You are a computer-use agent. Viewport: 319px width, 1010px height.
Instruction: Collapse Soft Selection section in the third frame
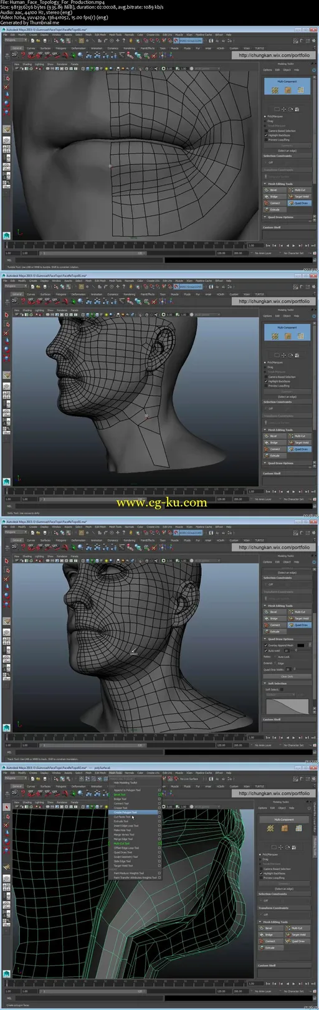pos(265,684)
